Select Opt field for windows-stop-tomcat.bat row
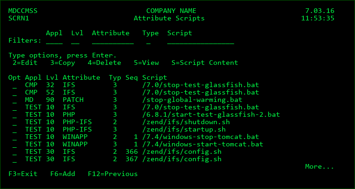 (15, 137)
